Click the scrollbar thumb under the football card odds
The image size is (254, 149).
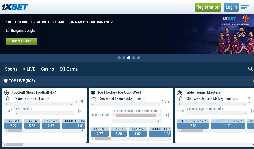[x=15, y=131]
